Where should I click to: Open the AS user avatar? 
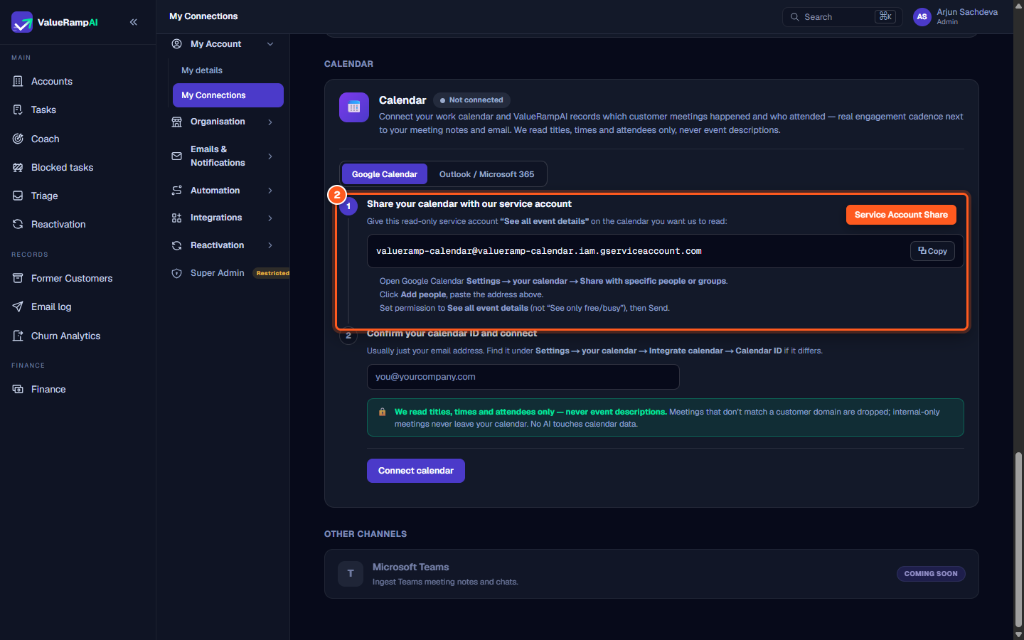[x=922, y=17]
